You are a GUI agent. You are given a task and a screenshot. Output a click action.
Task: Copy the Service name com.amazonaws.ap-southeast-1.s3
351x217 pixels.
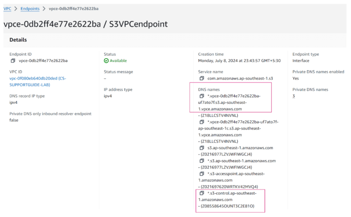coord(202,78)
